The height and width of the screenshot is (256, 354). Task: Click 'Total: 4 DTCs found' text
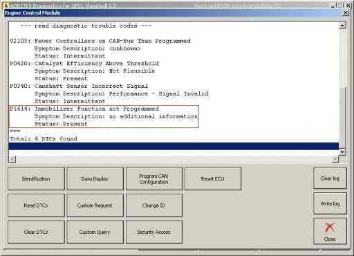(x=44, y=139)
